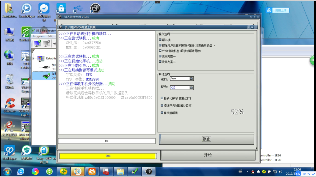Click the volume speaker tray icon
Image resolution: width=316 pixels, height=177 pixels.
pyautogui.click(x=280, y=172)
